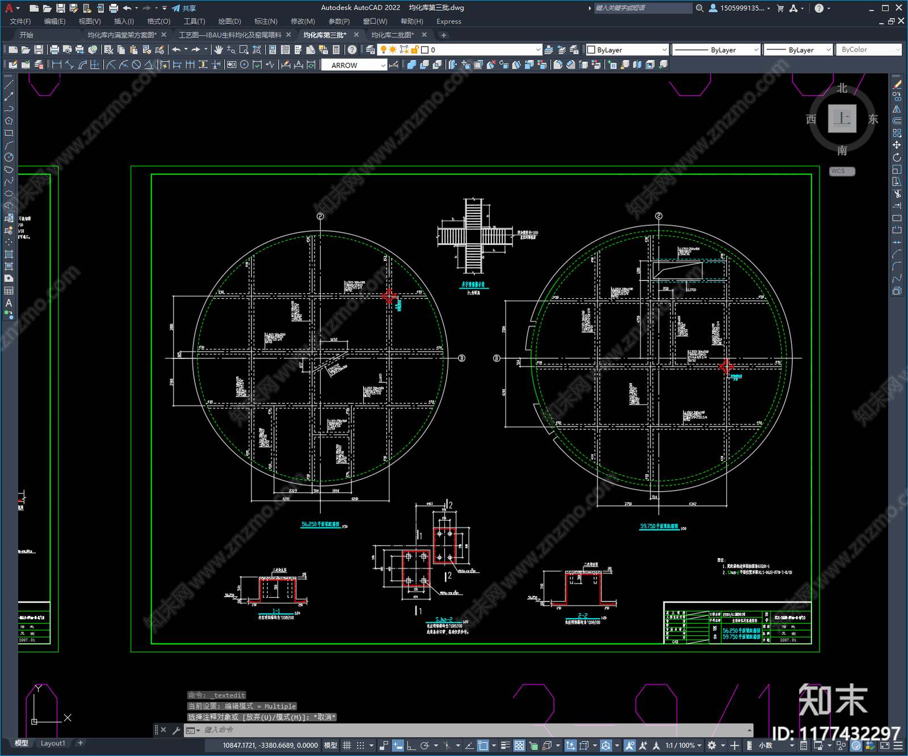Screen dimensions: 908x756
Task: Click the Pan hand tool icon
Action: coord(218,50)
